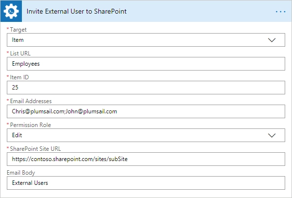Click the Email Body label
Image resolution: width=292 pixels, height=198 pixels.
(21, 173)
